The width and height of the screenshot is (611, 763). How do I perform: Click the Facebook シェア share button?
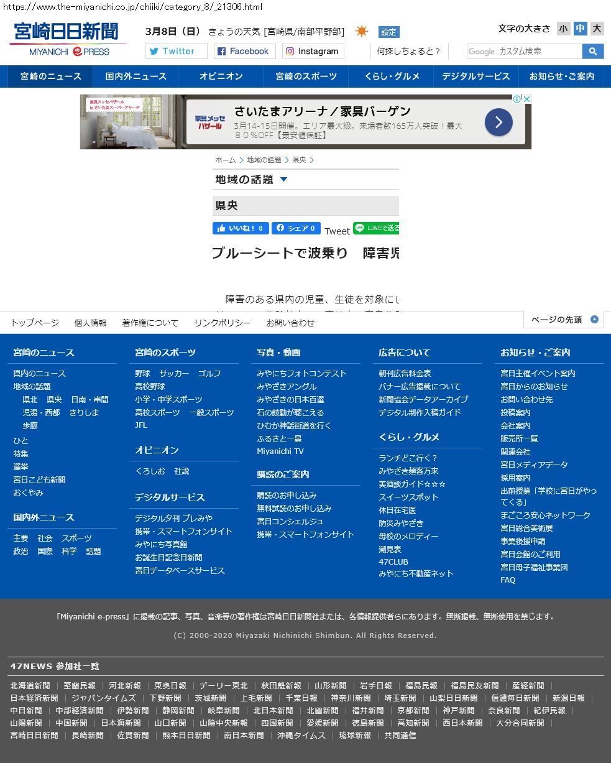(x=296, y=228)
